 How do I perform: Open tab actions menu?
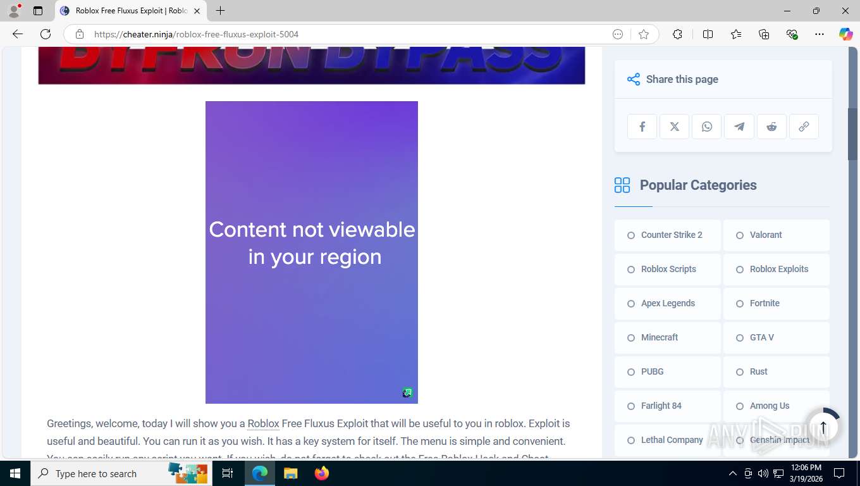pos(38,11)
